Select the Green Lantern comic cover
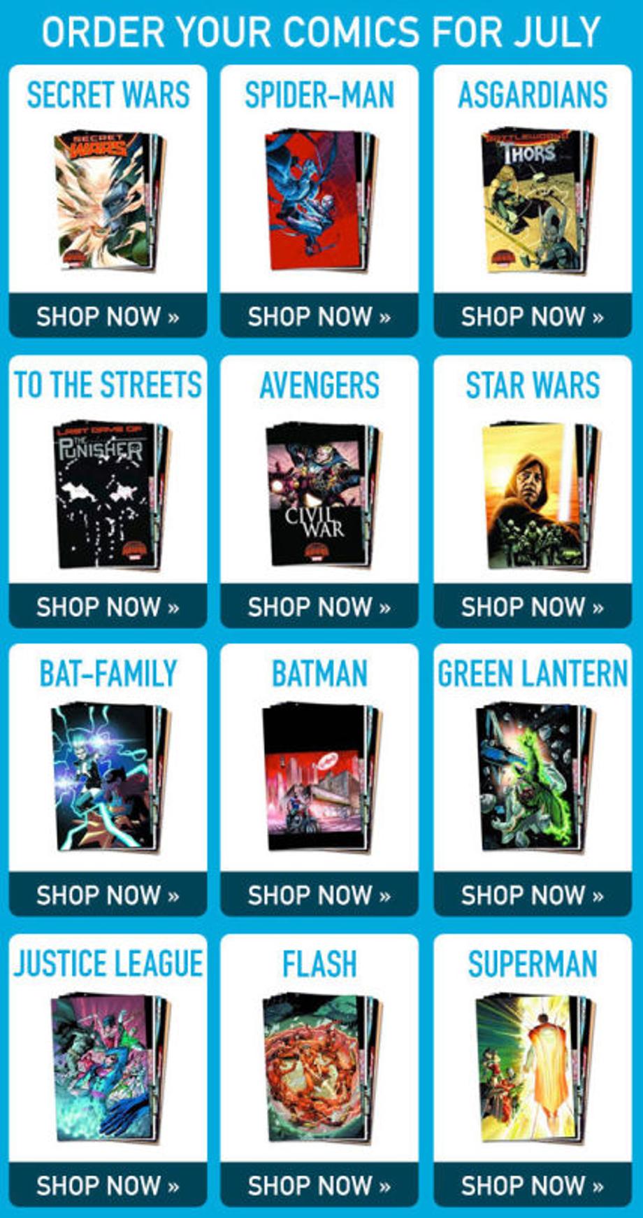The width and height of the screenshot is (643, 1218). 535,778
